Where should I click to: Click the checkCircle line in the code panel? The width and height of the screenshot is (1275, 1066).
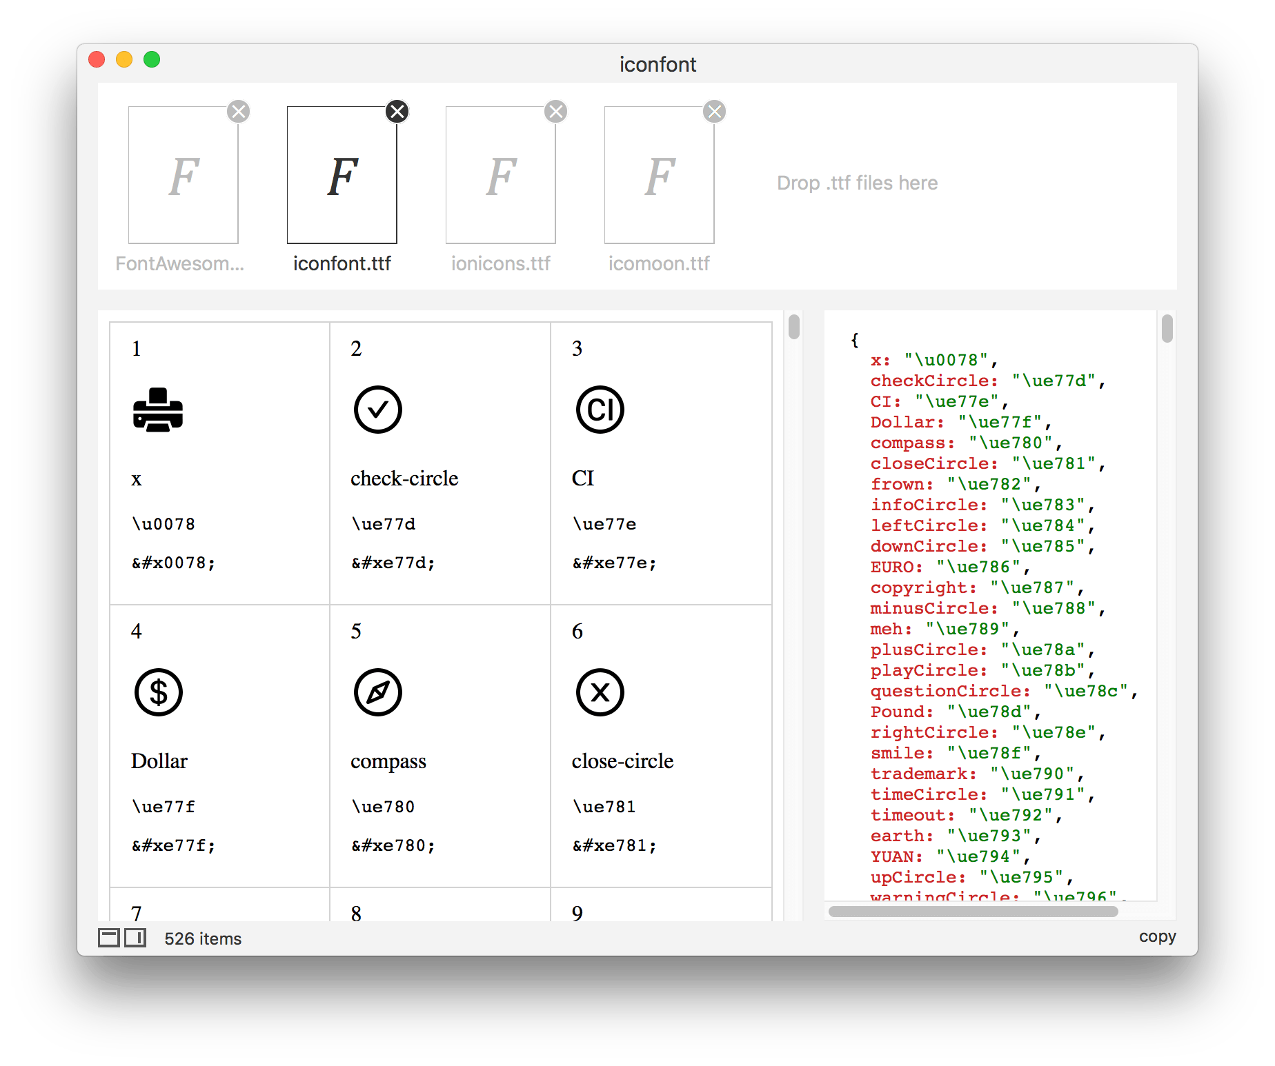[988, 381]
